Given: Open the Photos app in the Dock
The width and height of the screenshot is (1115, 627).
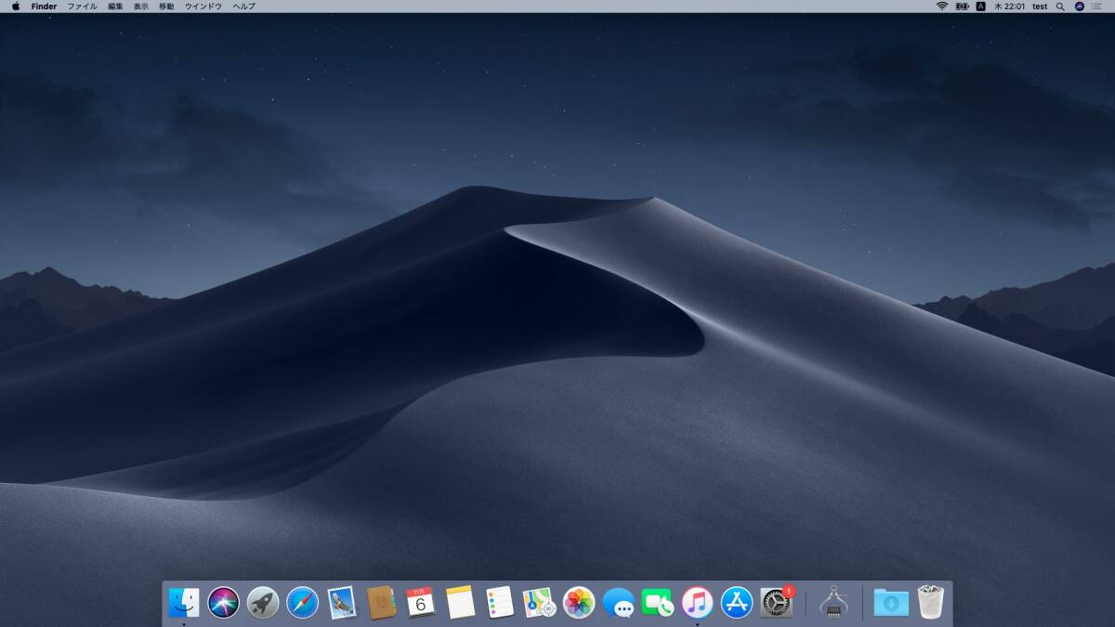Looking at the screenshot, I should tap(579, 603).
